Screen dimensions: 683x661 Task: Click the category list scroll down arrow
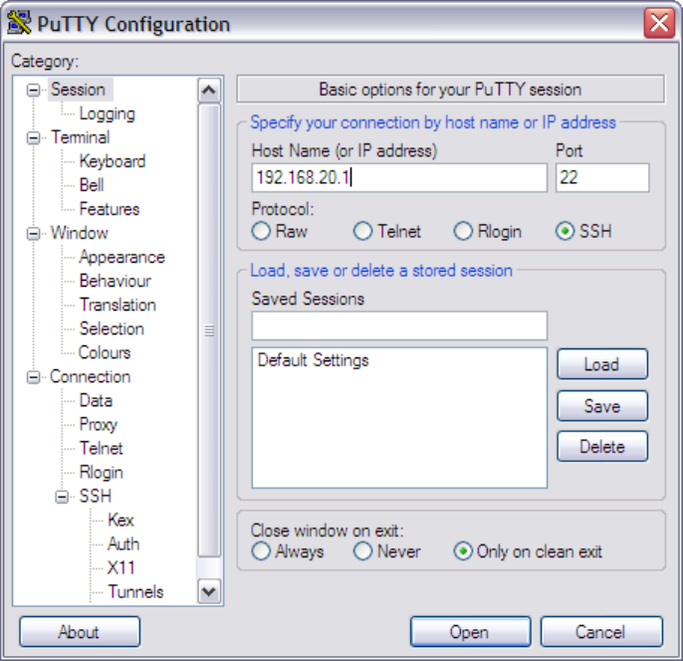[x=209, y=591]
